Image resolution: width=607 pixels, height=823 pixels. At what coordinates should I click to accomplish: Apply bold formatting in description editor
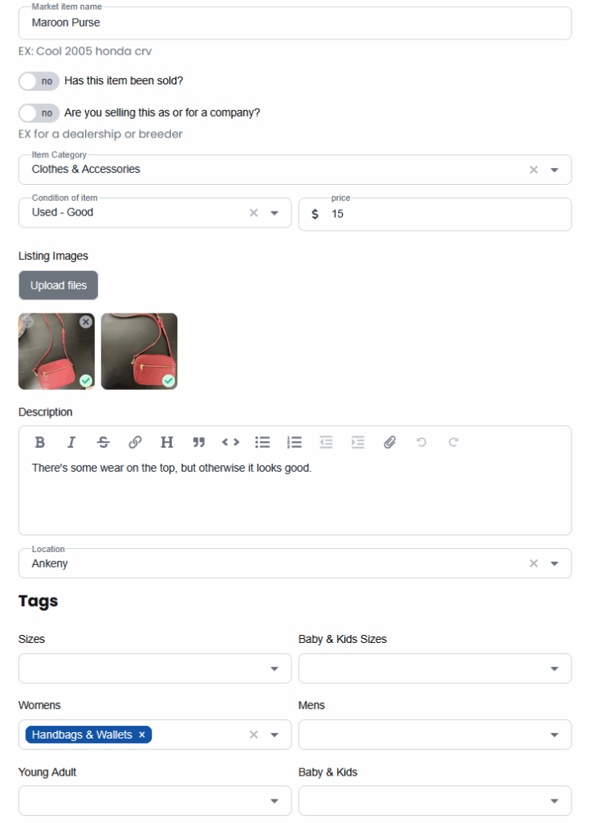point(40,443)
